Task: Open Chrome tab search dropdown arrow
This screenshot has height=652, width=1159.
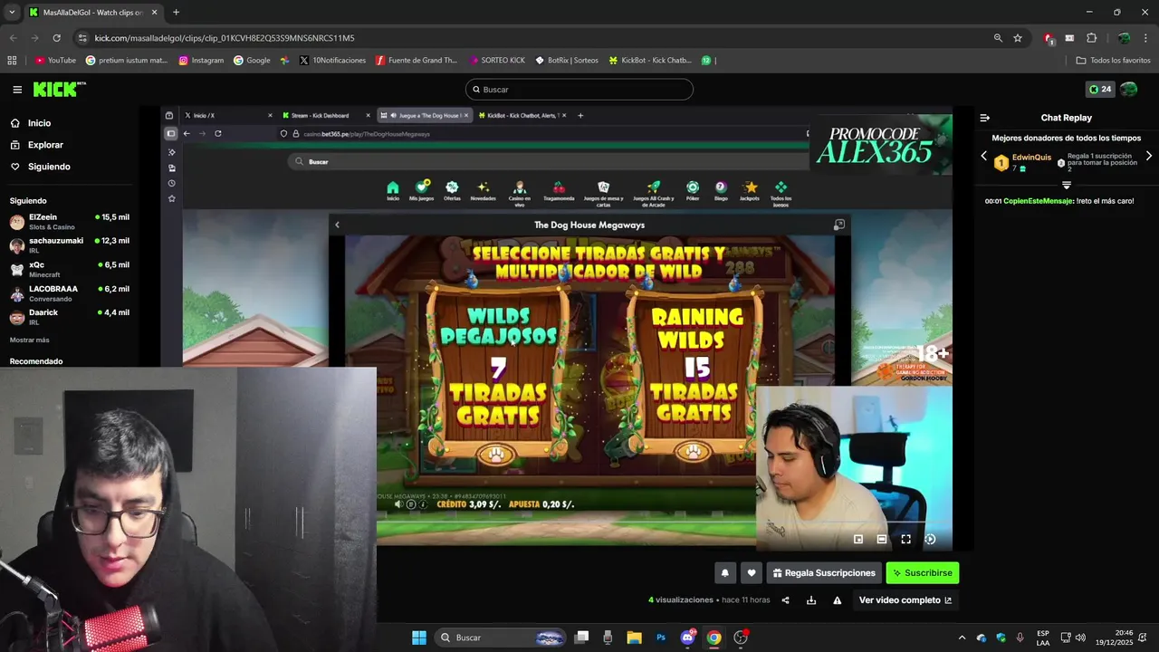Action: click(x=12, y=12)
